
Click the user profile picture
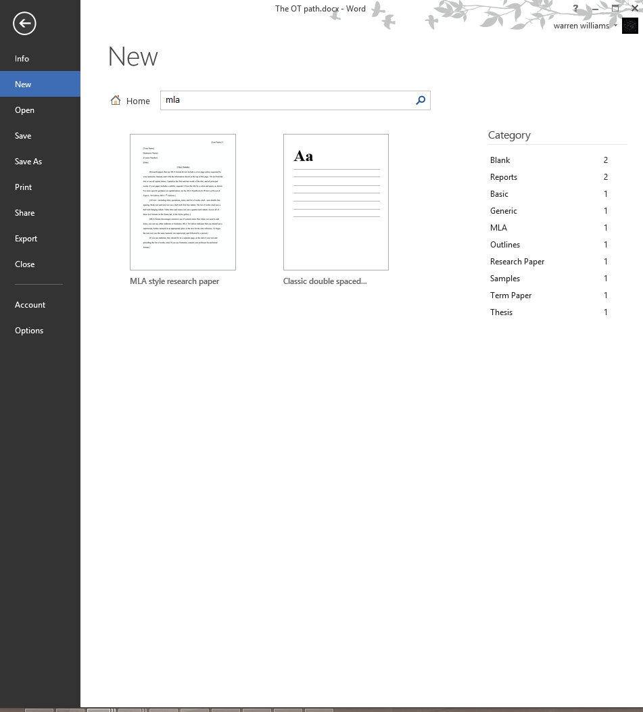[x=629, y=26]
